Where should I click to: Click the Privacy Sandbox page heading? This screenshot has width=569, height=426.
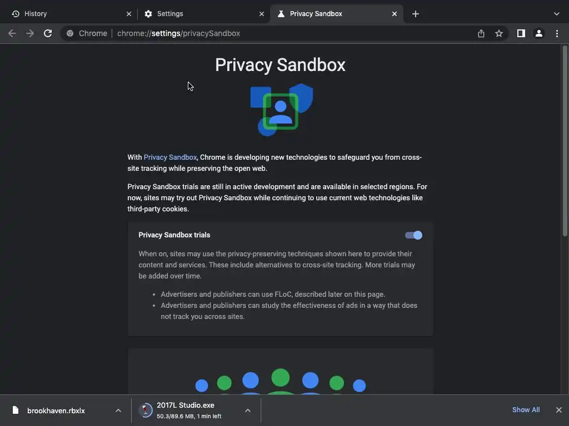click(280, 65)
